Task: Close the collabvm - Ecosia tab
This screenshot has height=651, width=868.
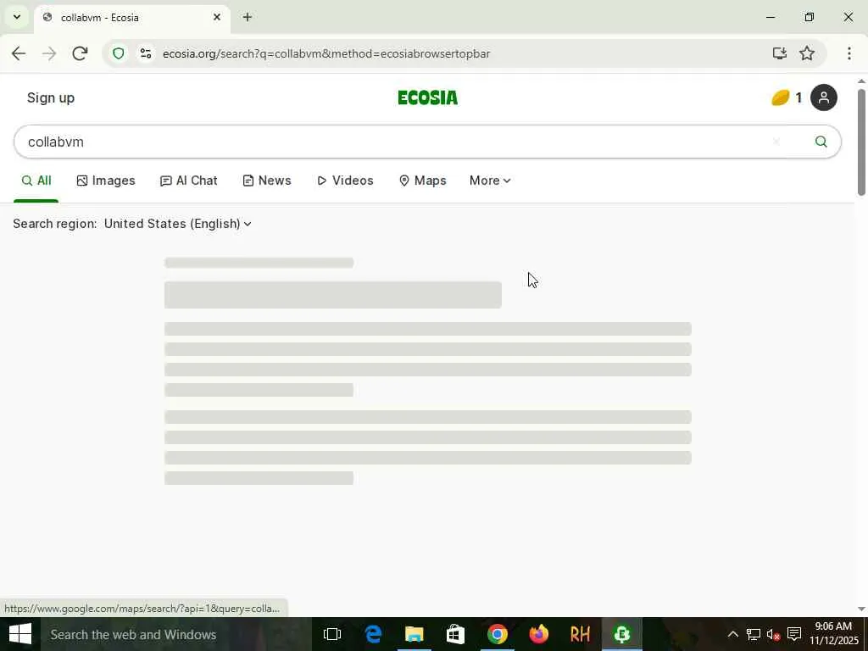Action: click(217, 17)
